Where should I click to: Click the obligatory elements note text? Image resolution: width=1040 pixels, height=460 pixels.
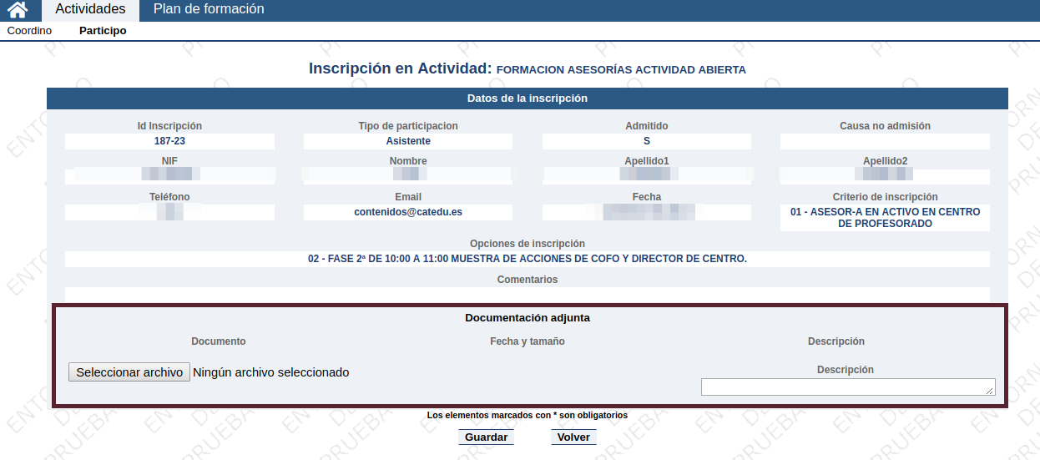[x=528, y=415]
